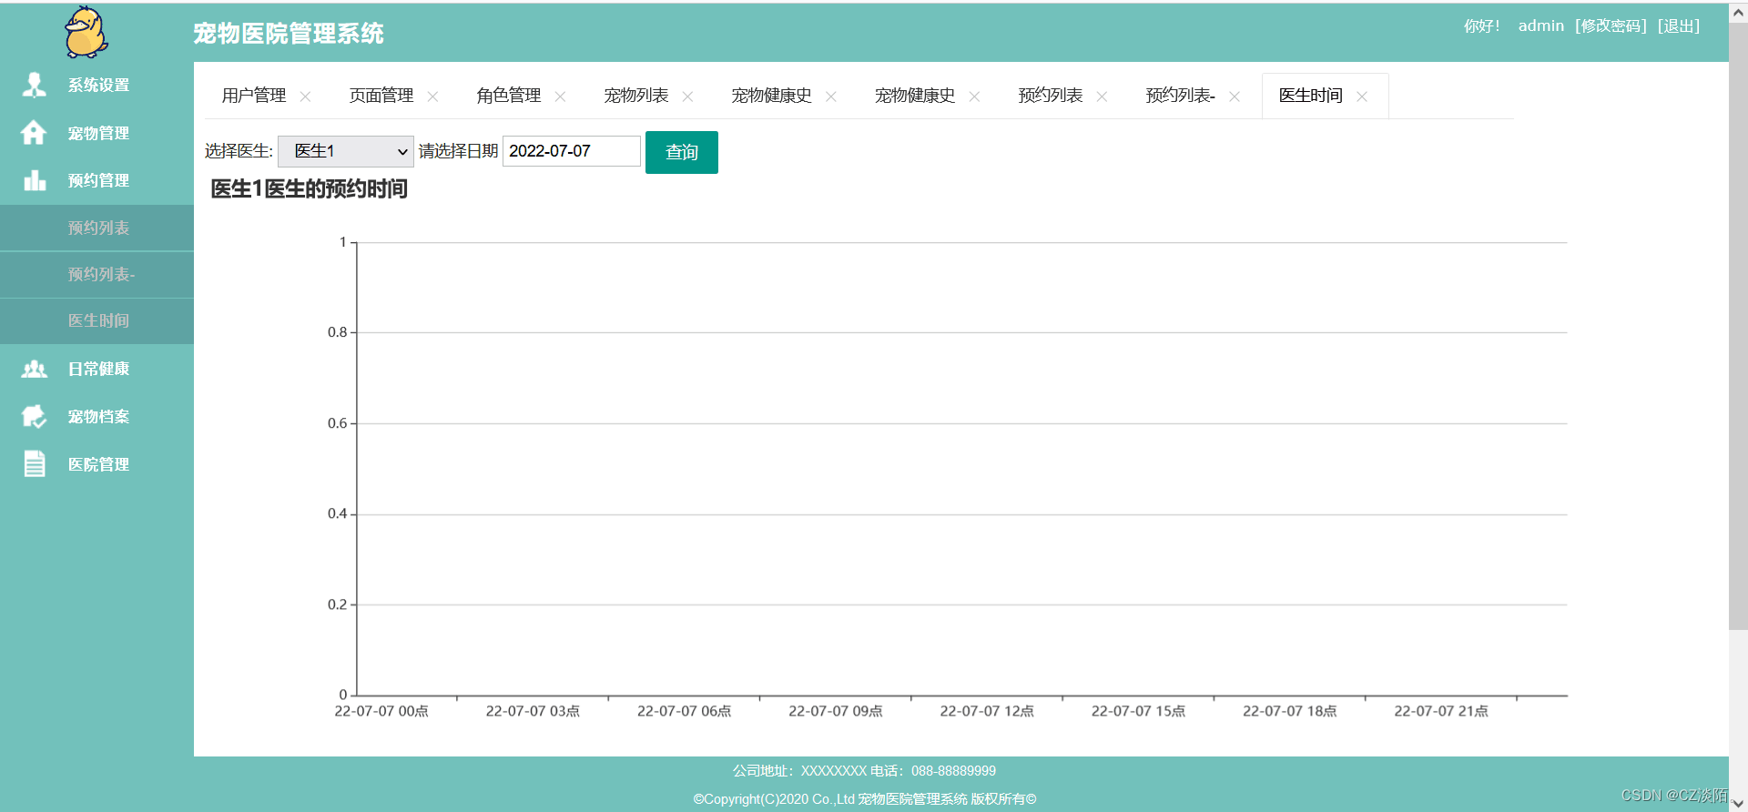The image size is (1748, 812).
Task: Close the 宠物列表 tab
Action: pos(687,96)
